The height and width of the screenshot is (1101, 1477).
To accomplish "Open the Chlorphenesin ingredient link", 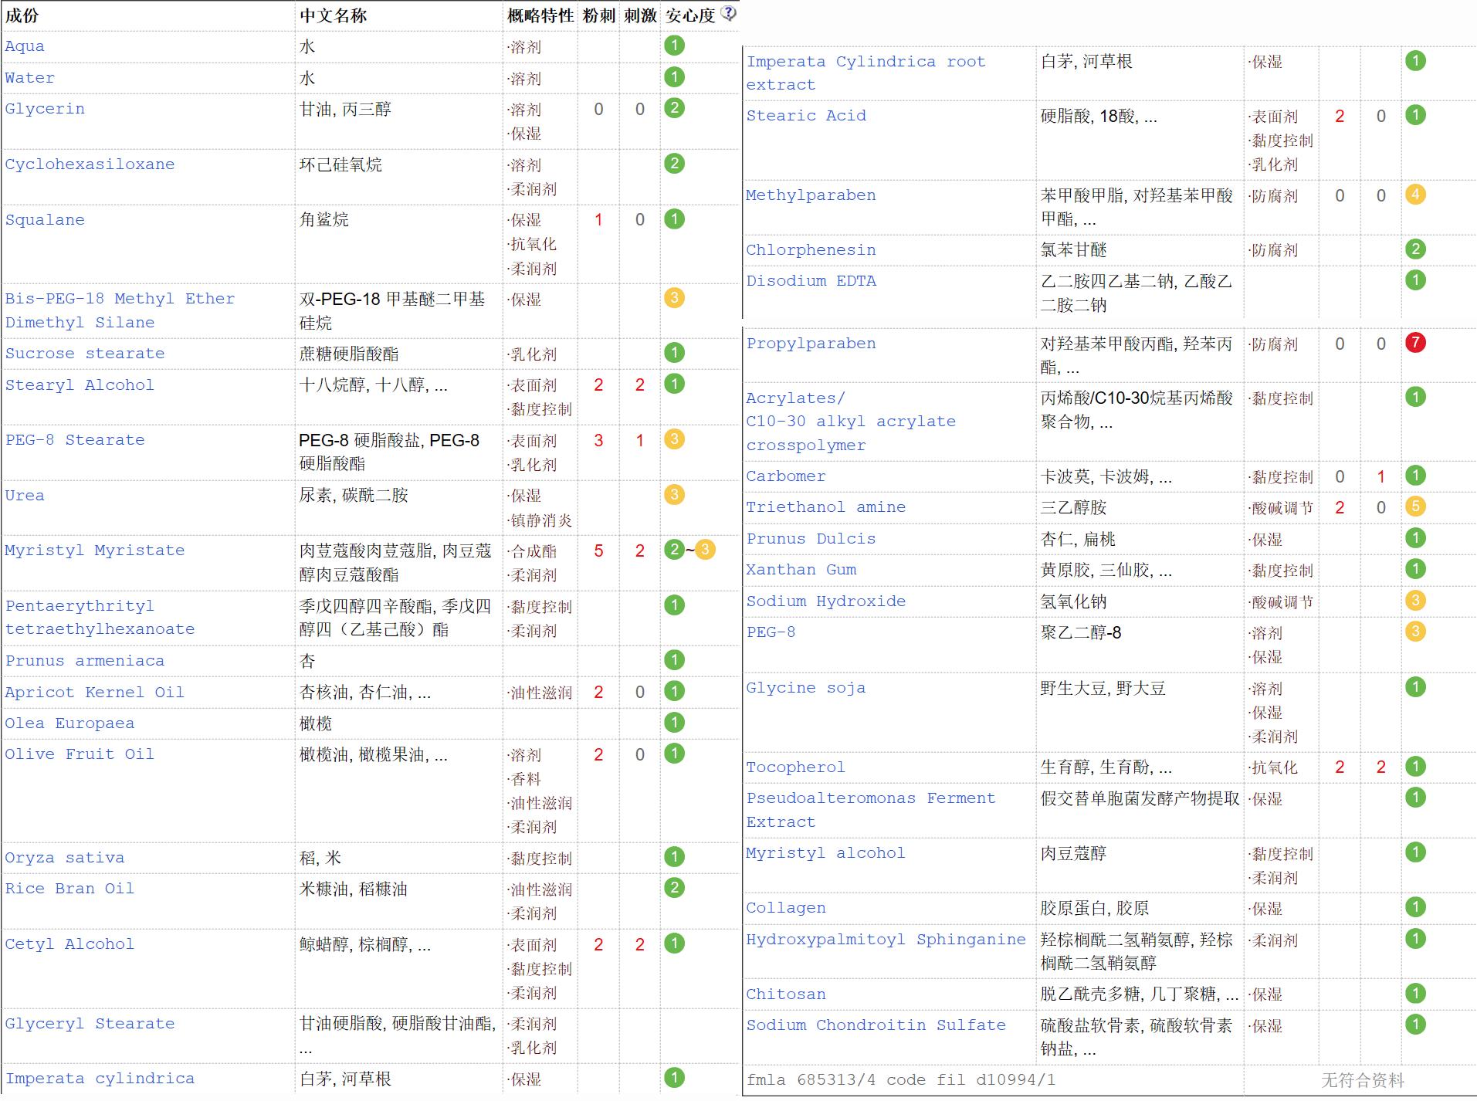I will click(x=809, y=249).
